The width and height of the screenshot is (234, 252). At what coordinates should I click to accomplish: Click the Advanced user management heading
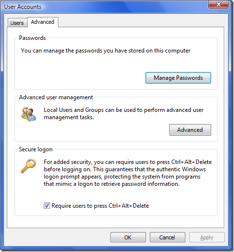(56, 97)
